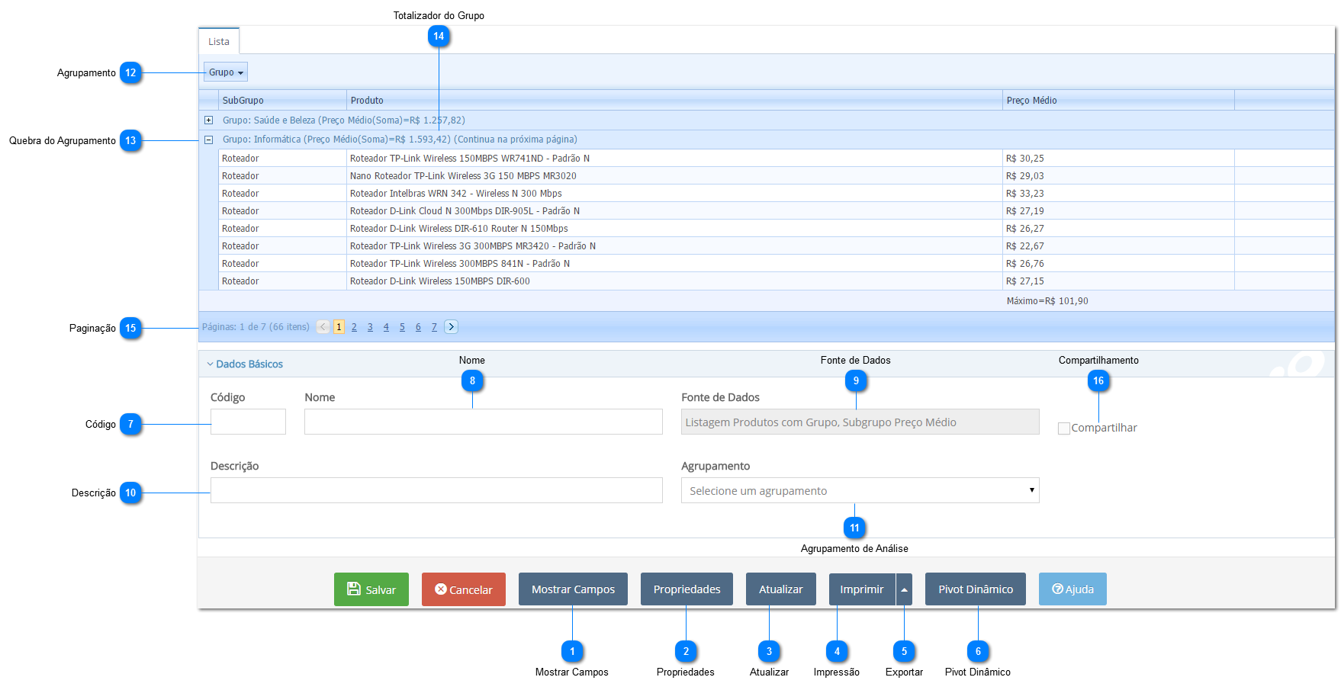Sort by the Produto column header
Image resolution: width=1341 pixels, height=690 pixels.
tap(674, 101)
